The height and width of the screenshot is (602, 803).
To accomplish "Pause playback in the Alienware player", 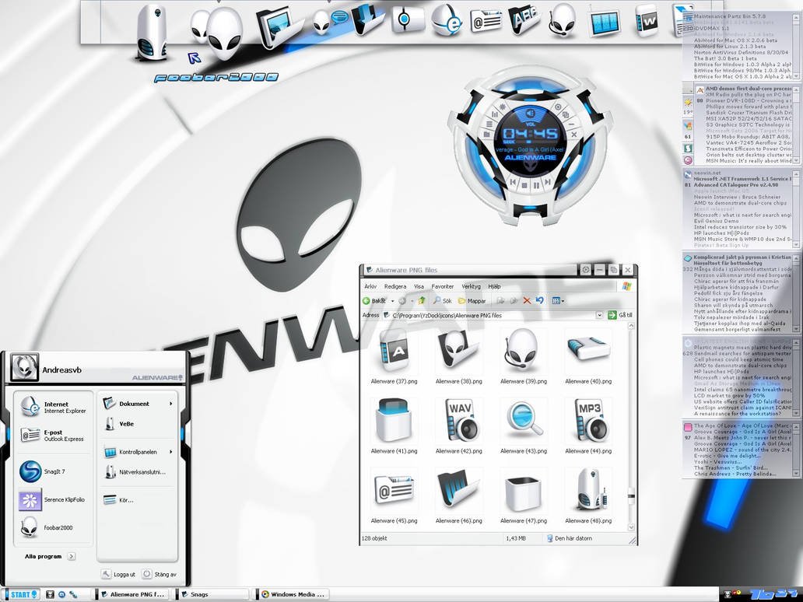I will [x=535, y=185].
